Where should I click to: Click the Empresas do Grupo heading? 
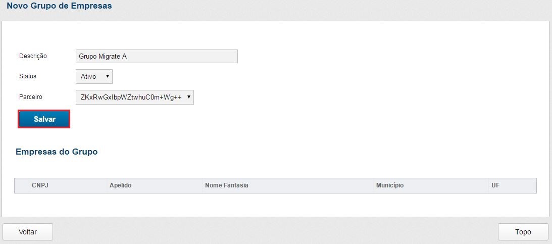pyautogui.click(x=57, y=152)
